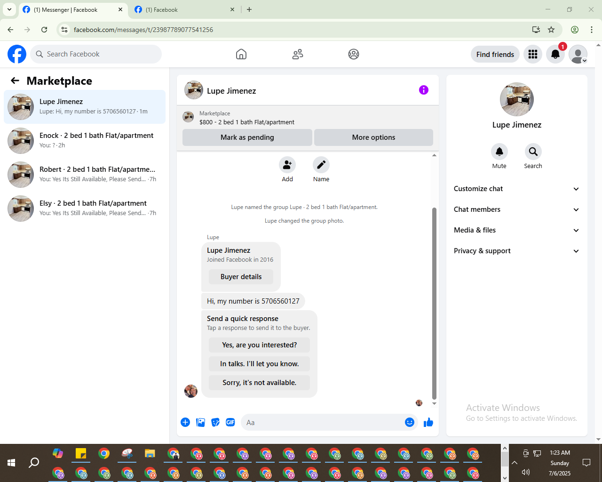Click the browser address bar URL

[x=143, y=30]
